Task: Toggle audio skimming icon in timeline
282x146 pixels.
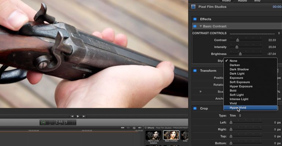Action: pyautogui.click(x=129, y=128)
